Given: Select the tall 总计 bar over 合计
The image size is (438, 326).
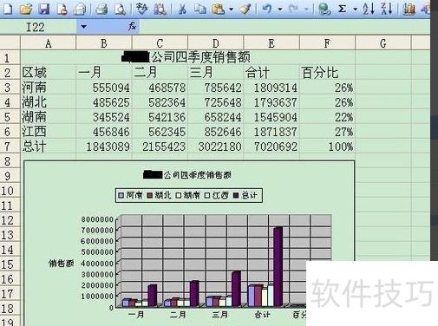Looking at the screenshot, I should [278, 266].
